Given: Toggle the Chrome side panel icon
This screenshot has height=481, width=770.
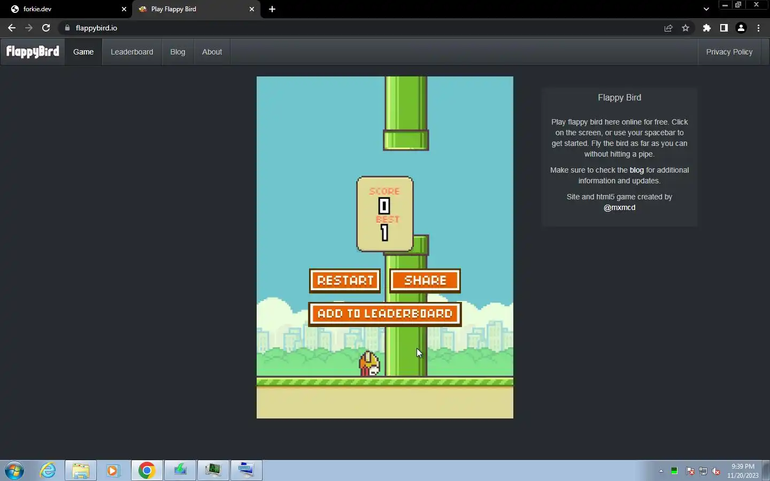Looking at the screenshot, I should 723,28.
